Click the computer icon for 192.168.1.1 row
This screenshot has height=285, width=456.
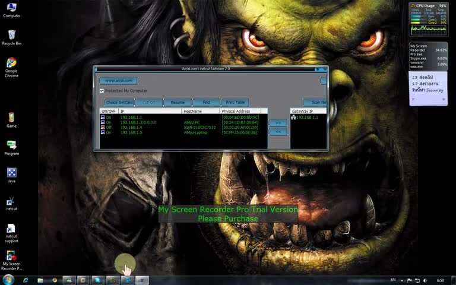pos(103,117)
